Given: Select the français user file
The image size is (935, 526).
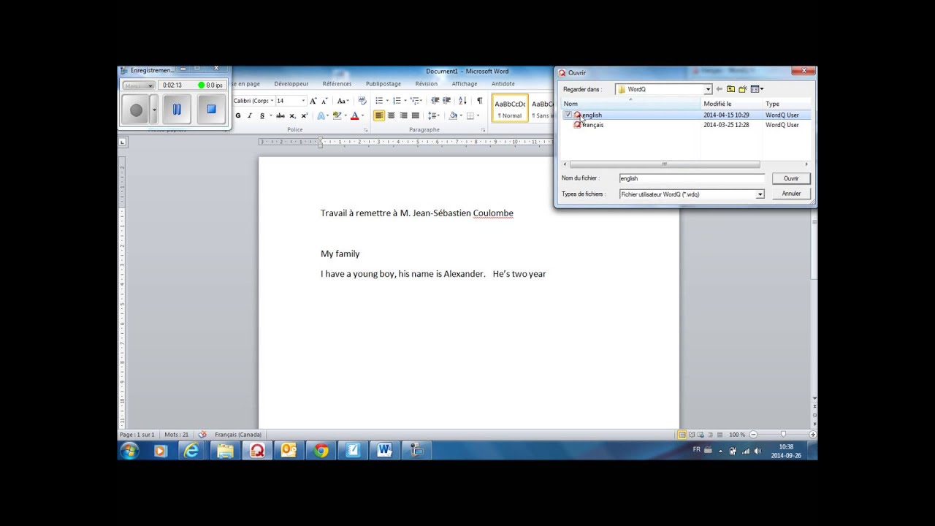Looking at the screenshot, I should tap(592, 125).
